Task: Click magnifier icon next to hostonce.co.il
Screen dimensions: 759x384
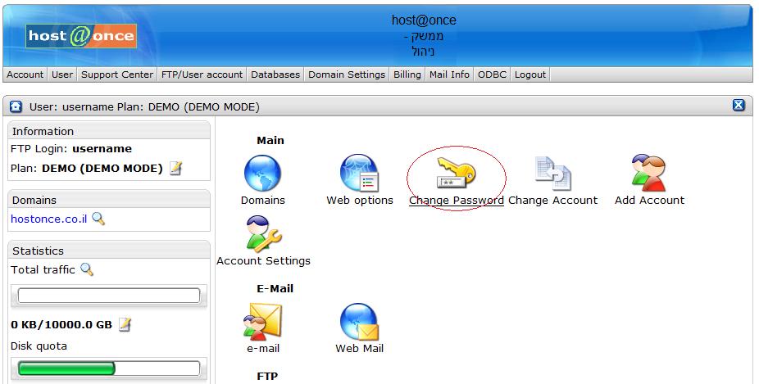Action: (98, 219)
